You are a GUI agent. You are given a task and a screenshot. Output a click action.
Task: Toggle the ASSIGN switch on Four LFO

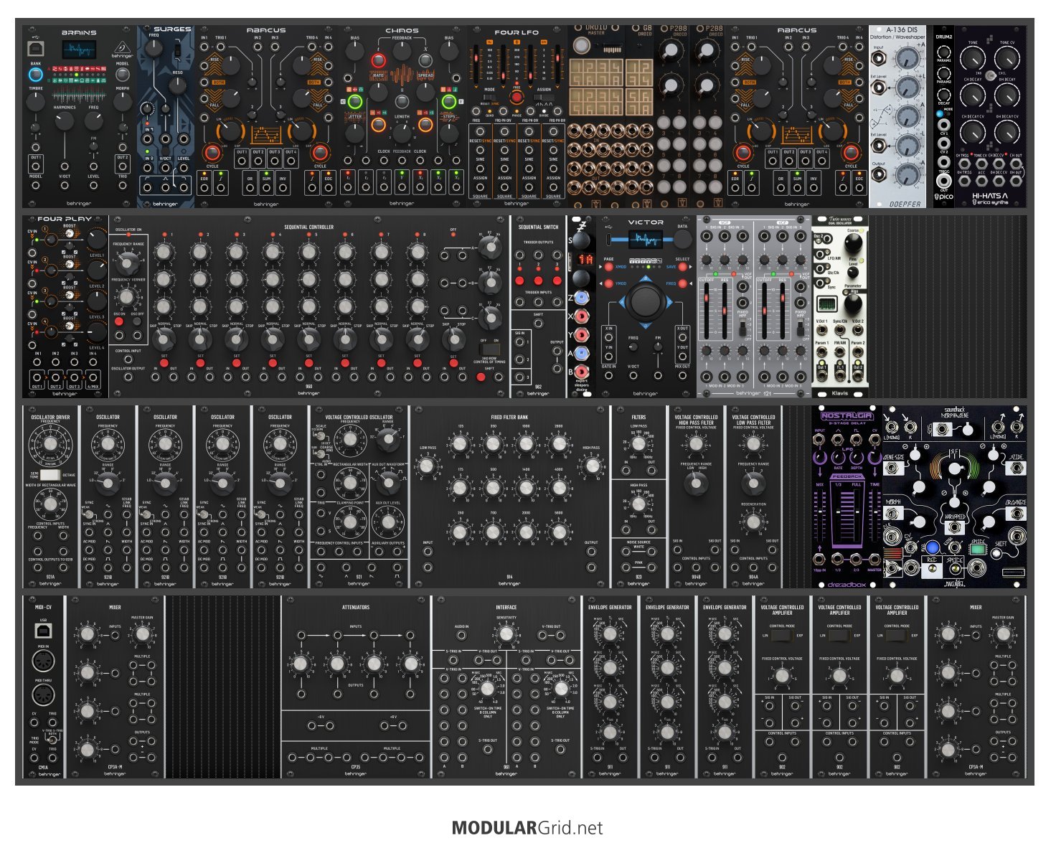[x=543, y=98]
